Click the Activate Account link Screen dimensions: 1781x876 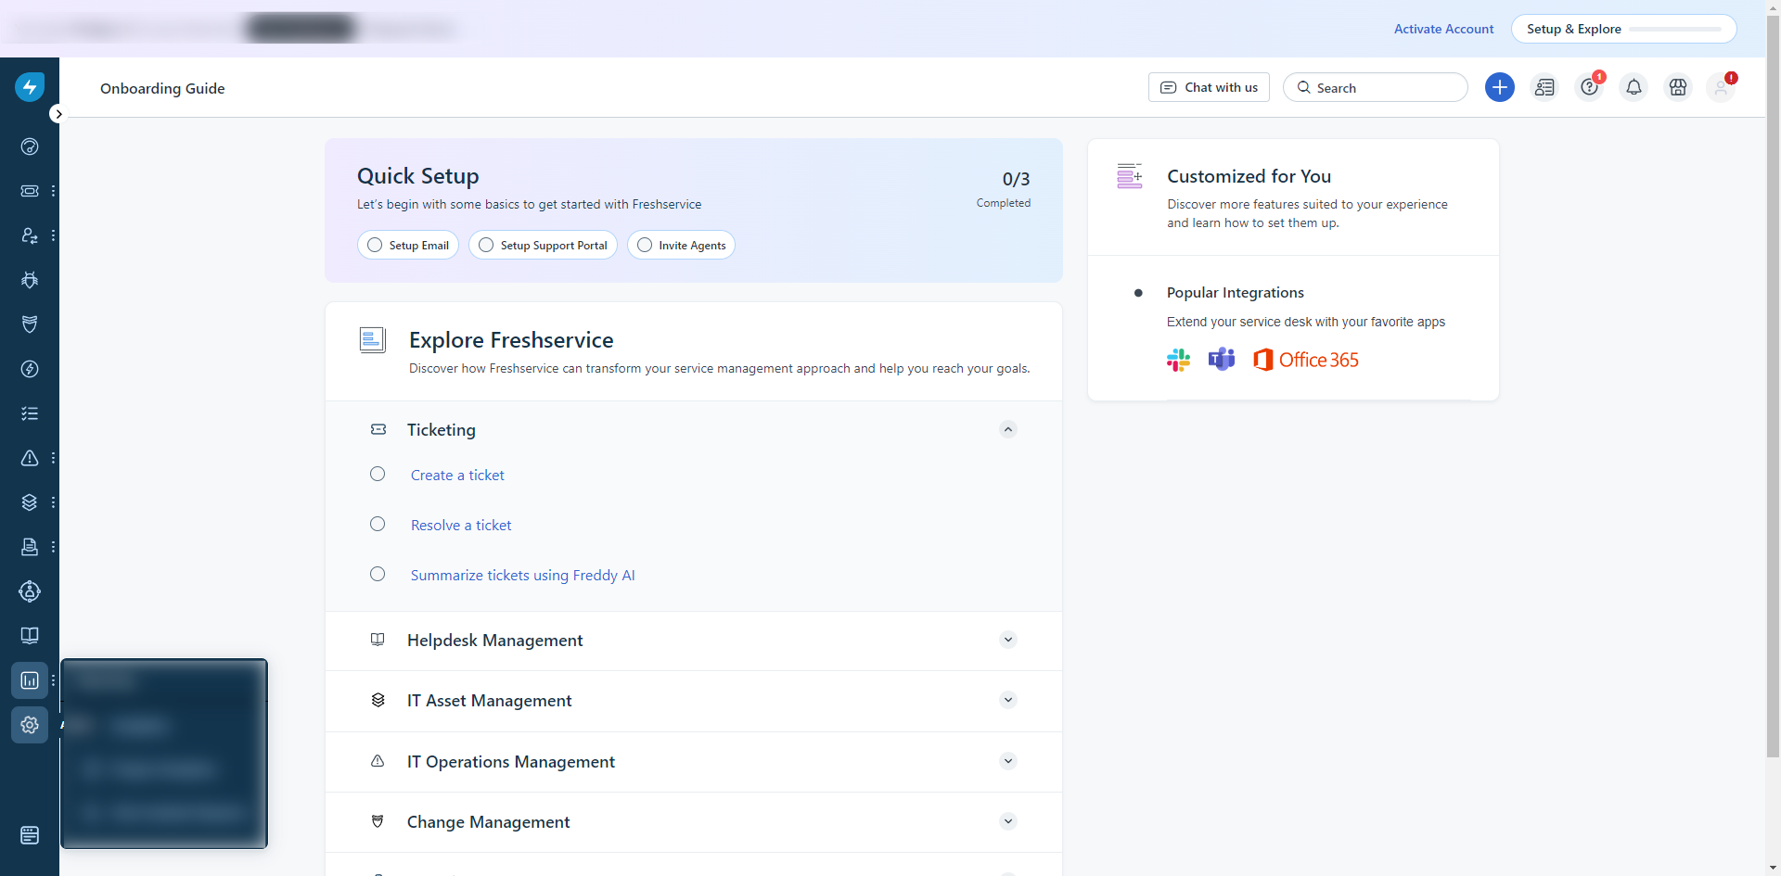(1443, 29)
